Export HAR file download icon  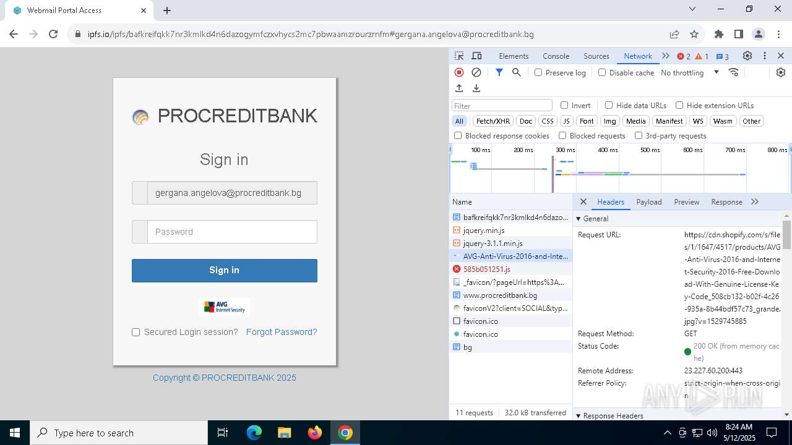[x=476, y=88]
